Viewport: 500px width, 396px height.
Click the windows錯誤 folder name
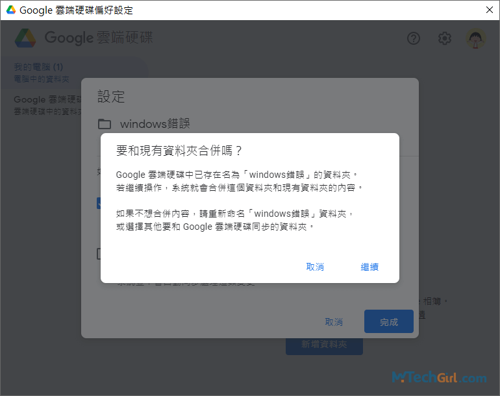155,124
